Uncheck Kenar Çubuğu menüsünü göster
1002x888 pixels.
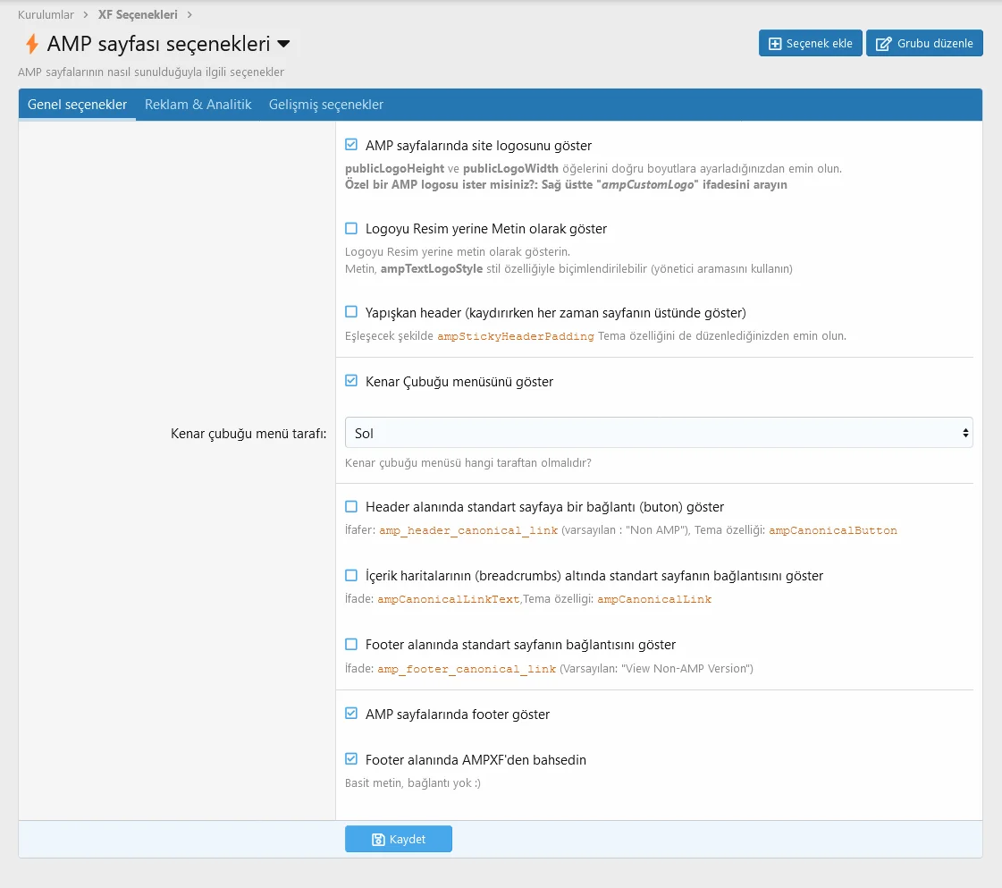point(351,381)
